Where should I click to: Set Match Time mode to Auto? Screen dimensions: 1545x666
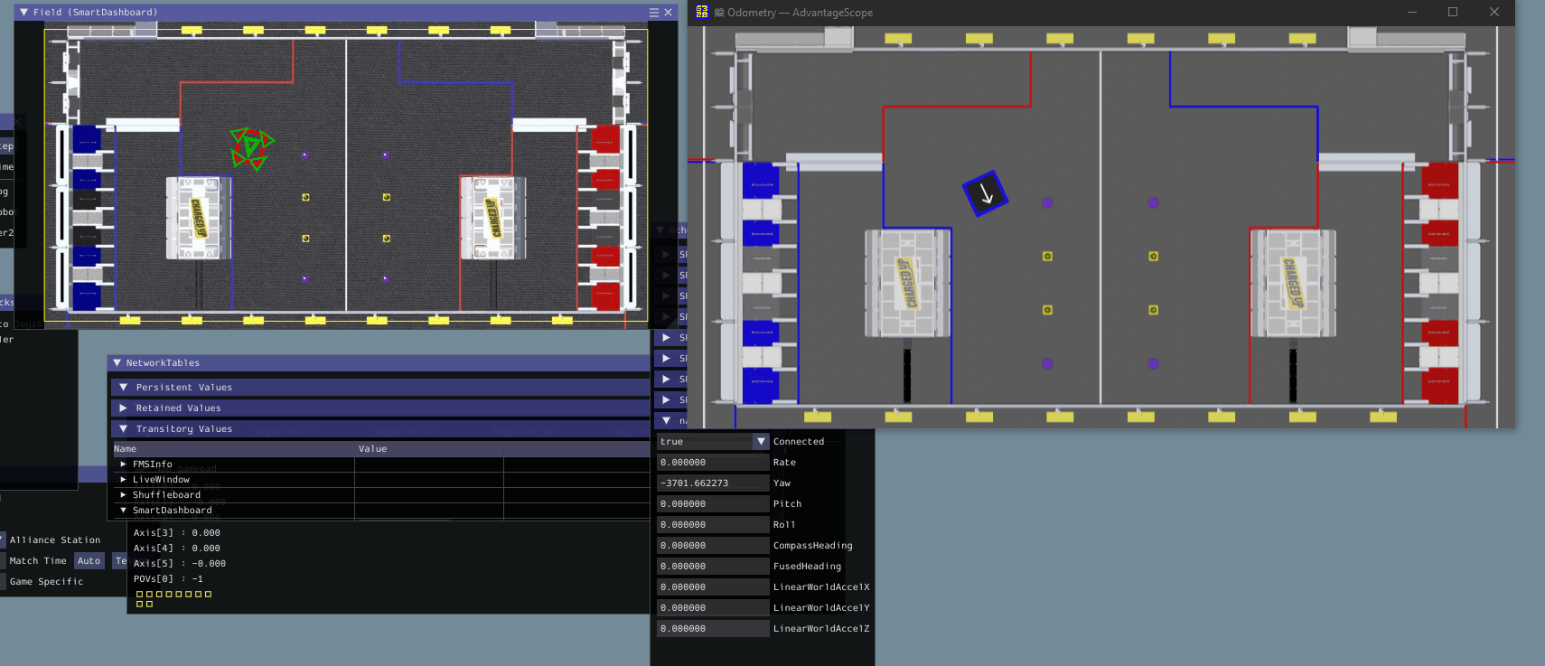[x=89, y=560]
